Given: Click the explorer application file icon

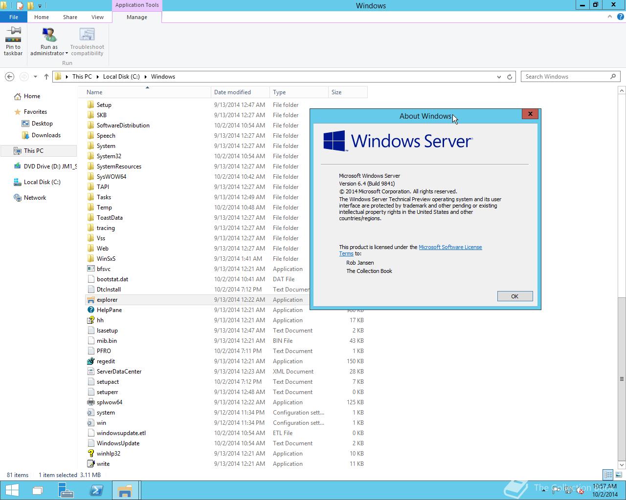Looking at the screenshot, I should pyautogui.click(x=90, y=300).
